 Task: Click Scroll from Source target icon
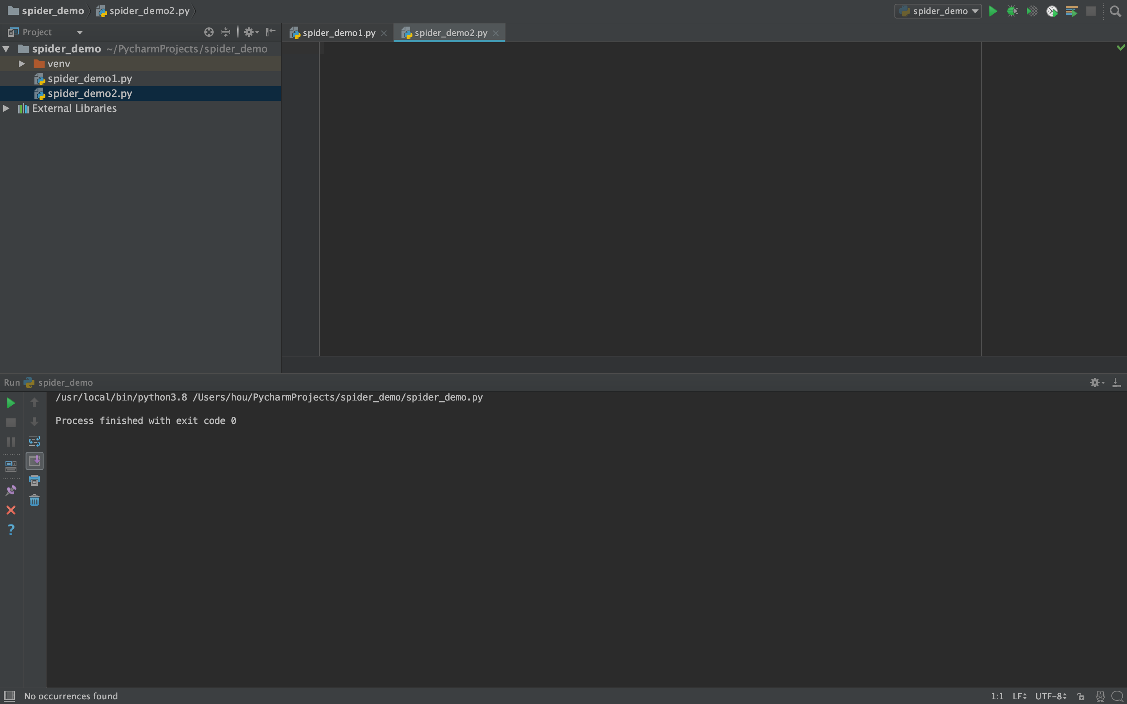pos(209,32)
